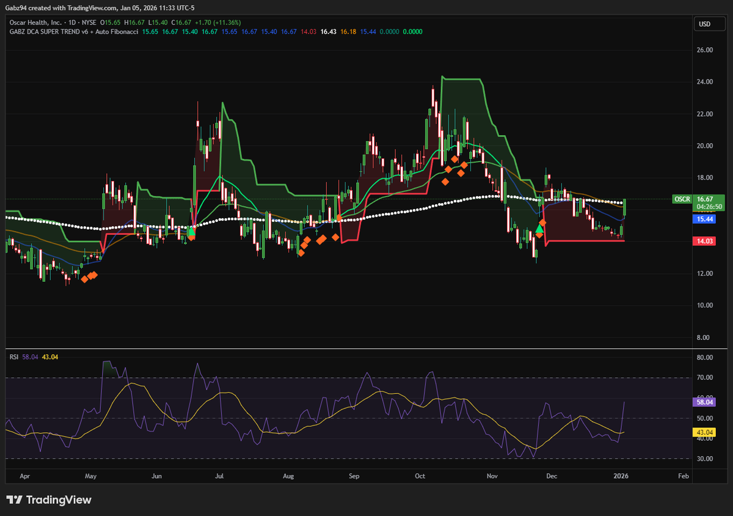Click the green buy triangle in mid-June
Image resolution: width=733 pixels, height=516 pixels.
(x=191, y=230)
